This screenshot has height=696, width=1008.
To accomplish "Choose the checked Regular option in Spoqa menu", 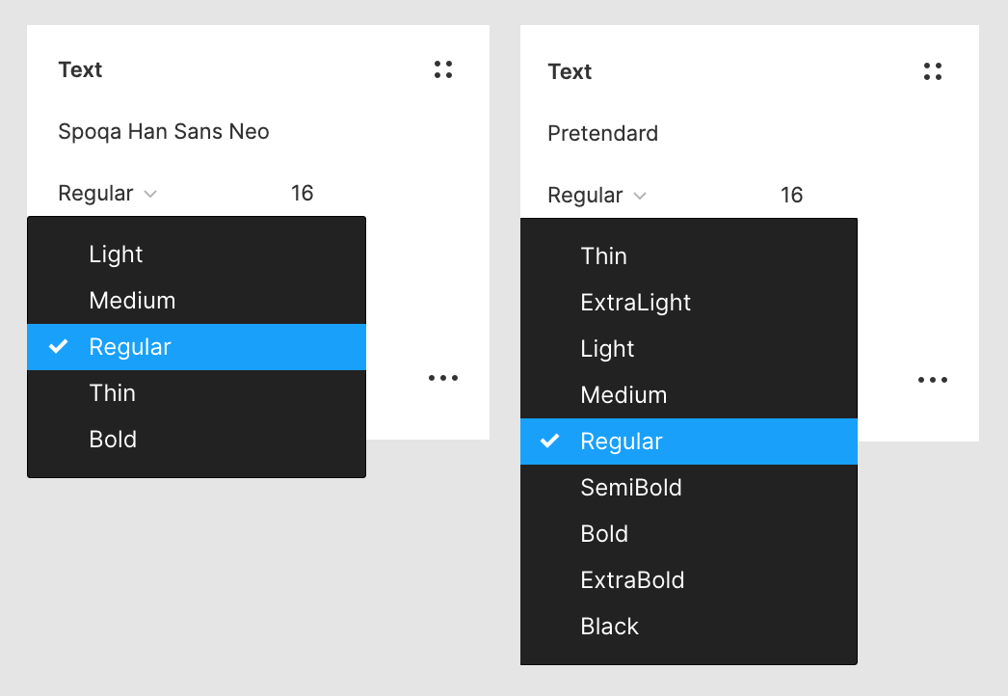I will (130, 347).
